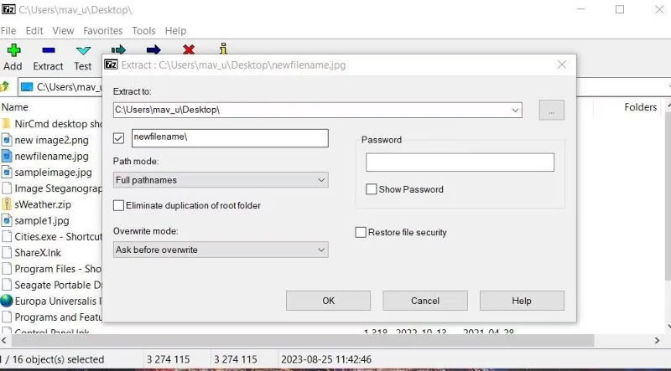Click the Name column header

point(15,107)
